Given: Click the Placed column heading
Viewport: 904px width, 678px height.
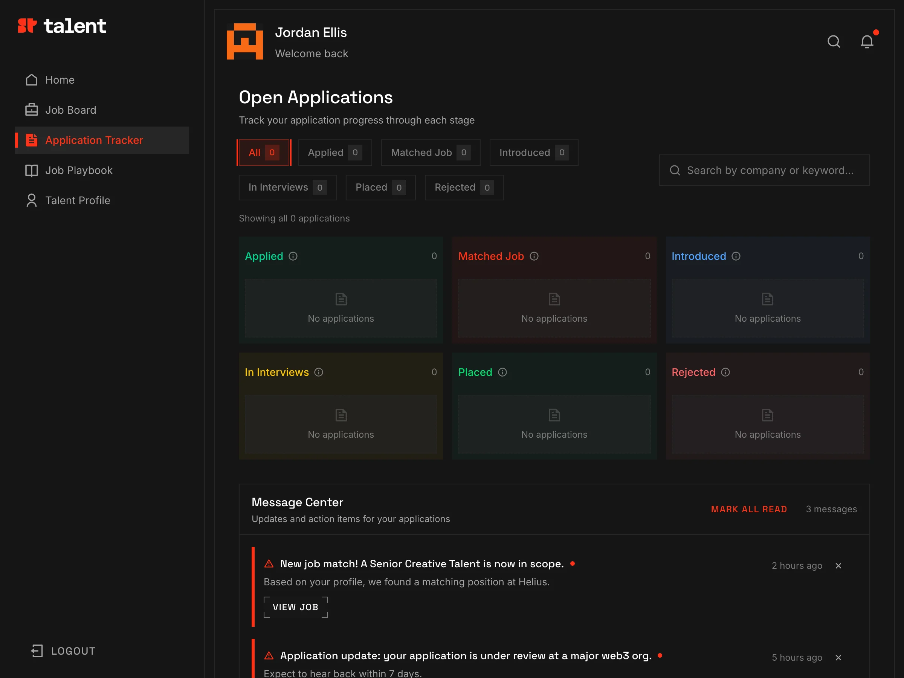Looking at the screenshot, I should pyautogui.click(x=475, y=372).
